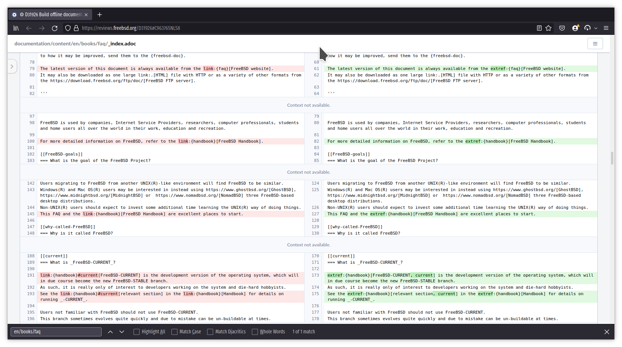This screenshot has width=622, height=347.
Task: Go back with the back arrow
Action: point(29,28)
